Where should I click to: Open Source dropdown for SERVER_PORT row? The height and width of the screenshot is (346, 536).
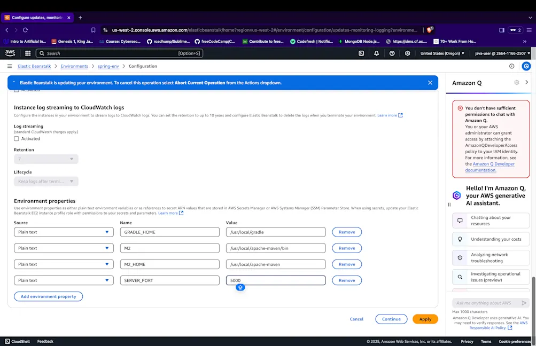point(64,280)
